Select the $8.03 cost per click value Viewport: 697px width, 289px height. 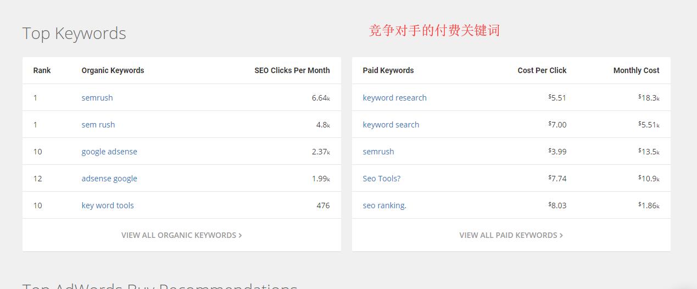click(x=557, y=205)
